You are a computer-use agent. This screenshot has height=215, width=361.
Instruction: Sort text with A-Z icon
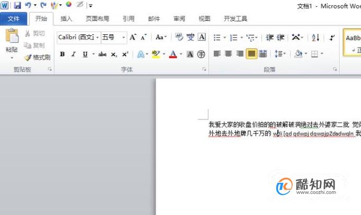click(315, 38)
